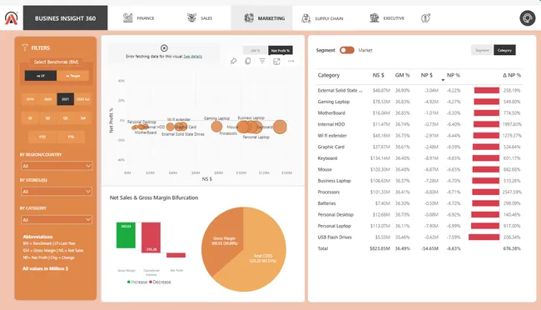Open more options ellipsis on scatter chart
The image size is (541, 310).
[291, 61]
